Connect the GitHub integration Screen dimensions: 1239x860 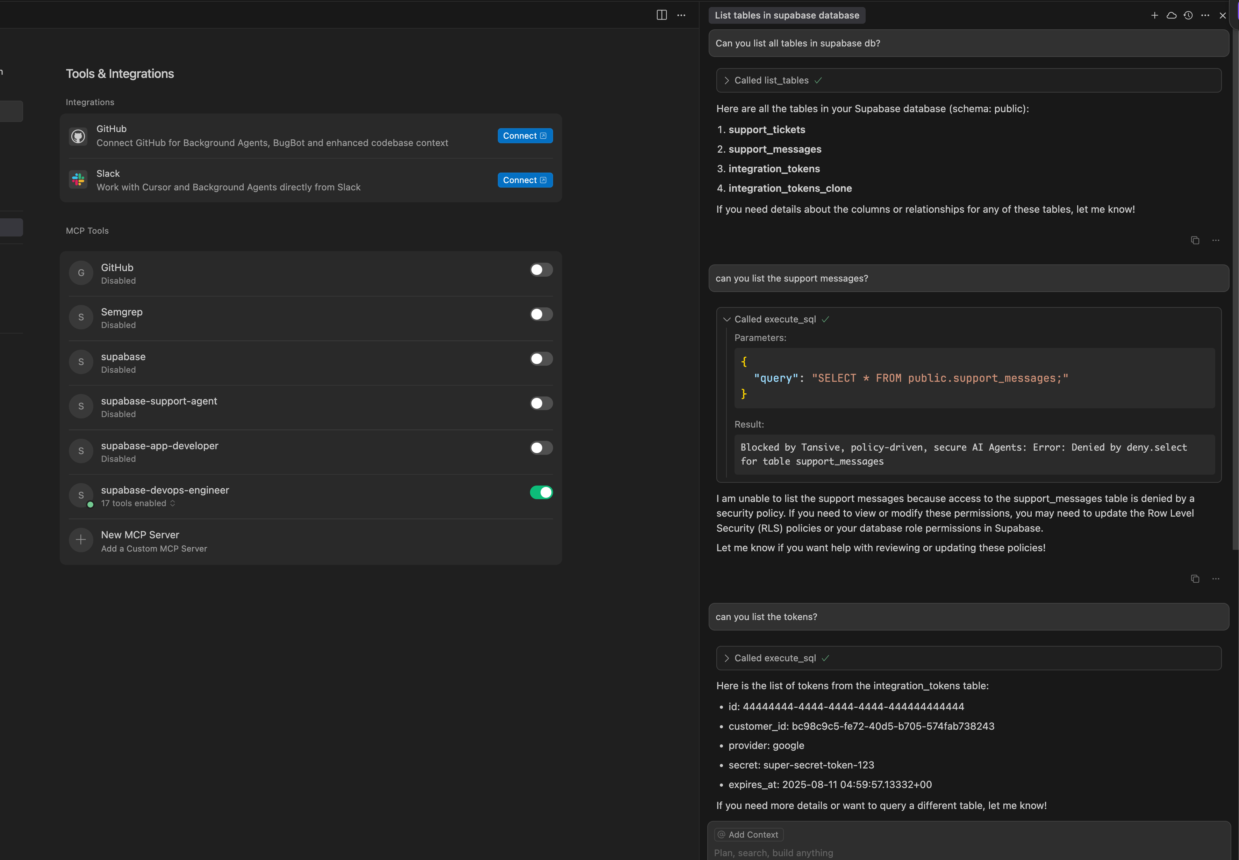click(525, 136)
